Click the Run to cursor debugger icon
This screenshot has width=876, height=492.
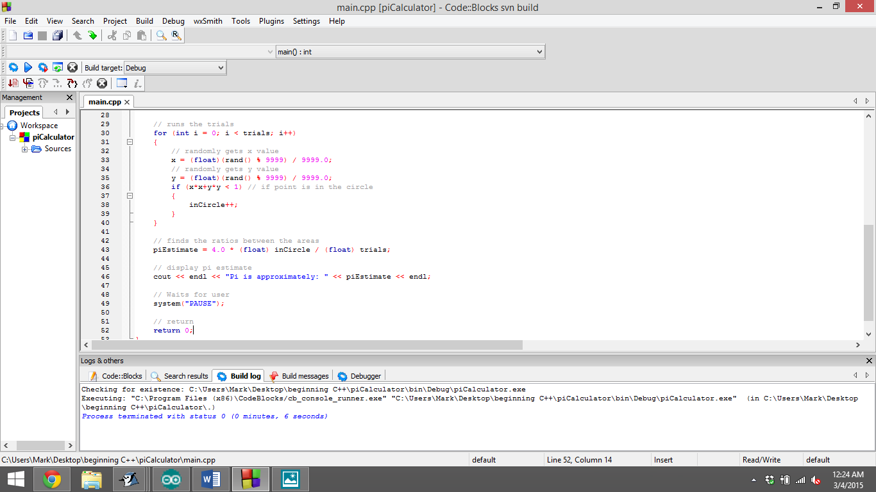(x=27, y=83)
